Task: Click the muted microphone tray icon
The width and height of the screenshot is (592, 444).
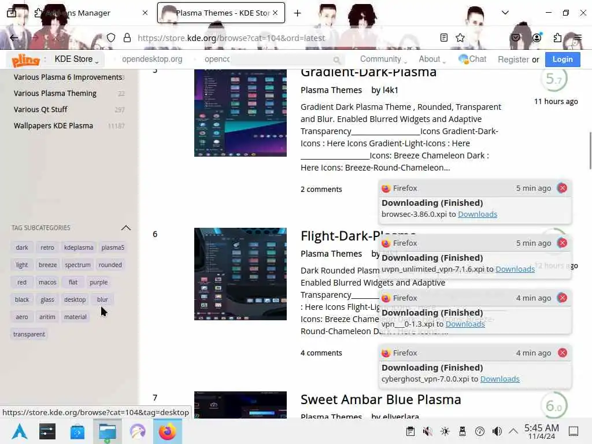Action: coord(428,431)
